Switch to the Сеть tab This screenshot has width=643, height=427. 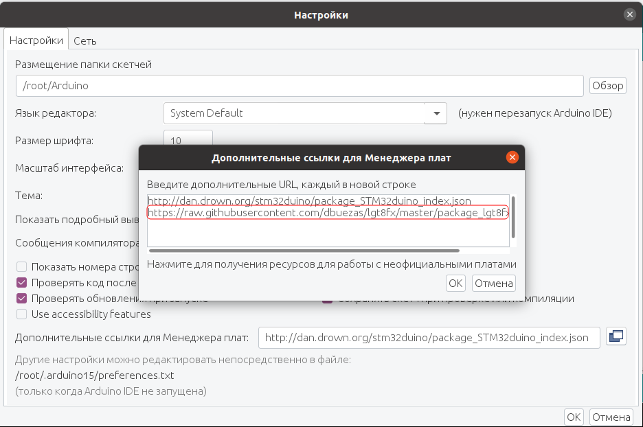pyautogui.click(x=85, y=41)
